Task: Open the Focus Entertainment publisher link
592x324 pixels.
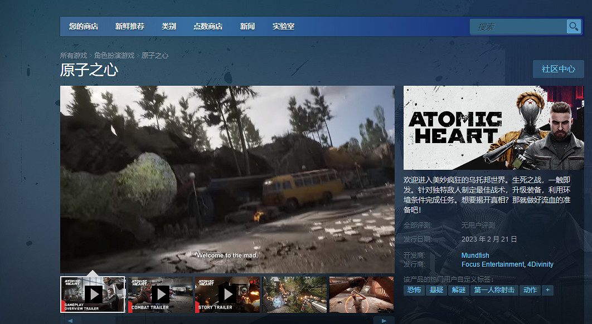Action: (x=493, y=264)
